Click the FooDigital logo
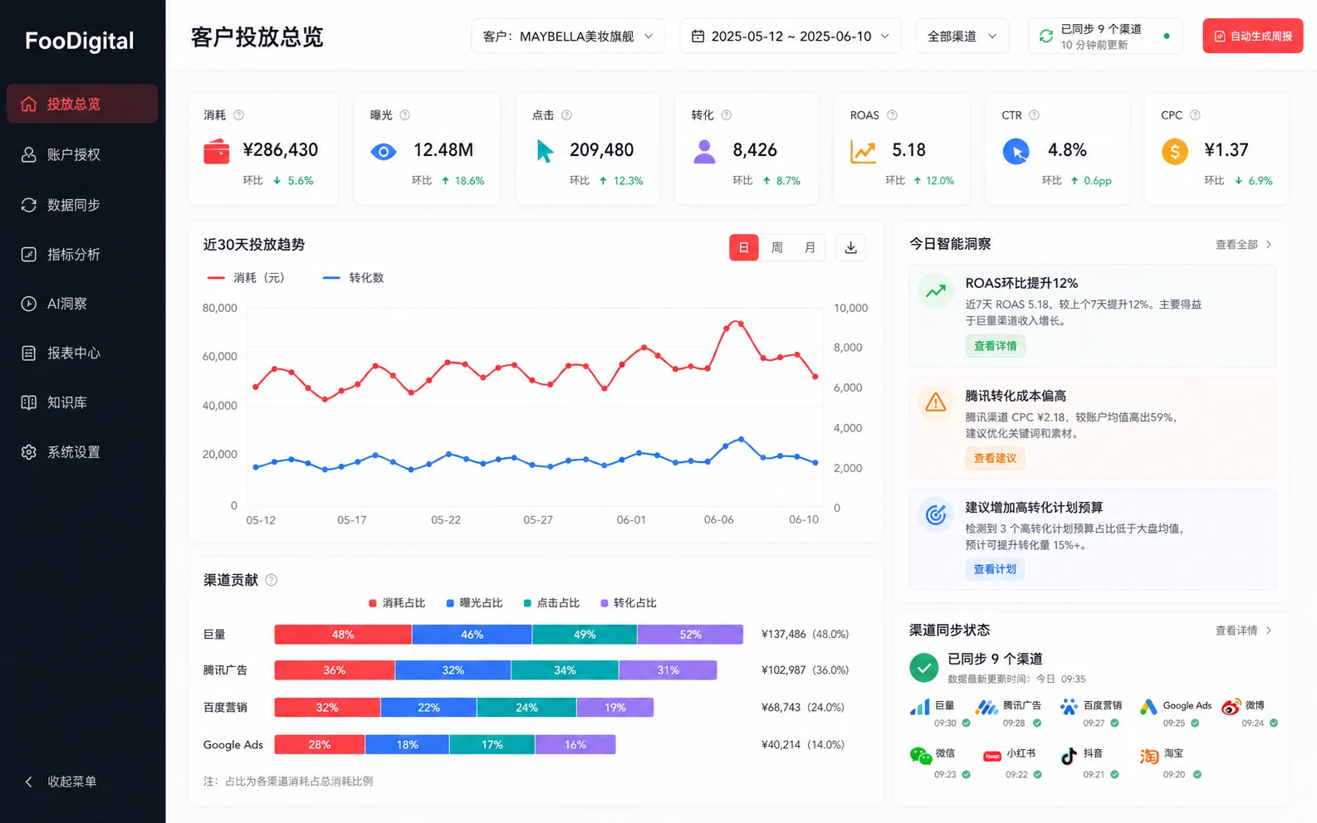 (x=79, y=41)
